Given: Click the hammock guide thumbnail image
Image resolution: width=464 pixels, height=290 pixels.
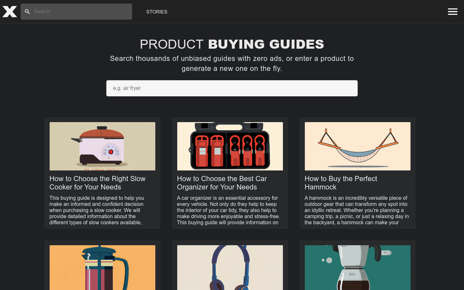Looking at the screenshot, I should 357,146.
